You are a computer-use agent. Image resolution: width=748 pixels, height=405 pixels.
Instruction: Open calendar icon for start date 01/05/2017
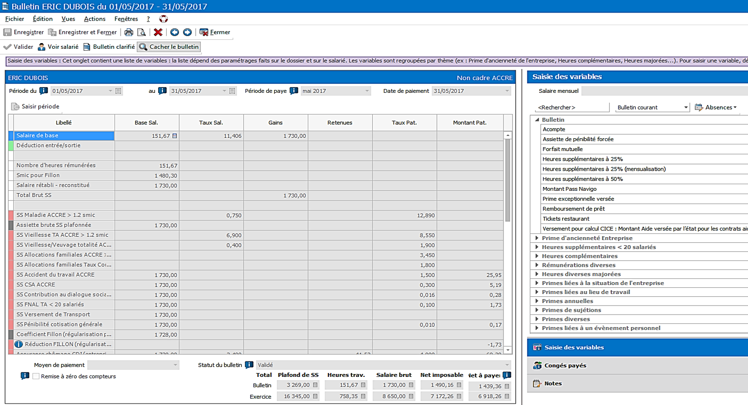pos(118,91)
